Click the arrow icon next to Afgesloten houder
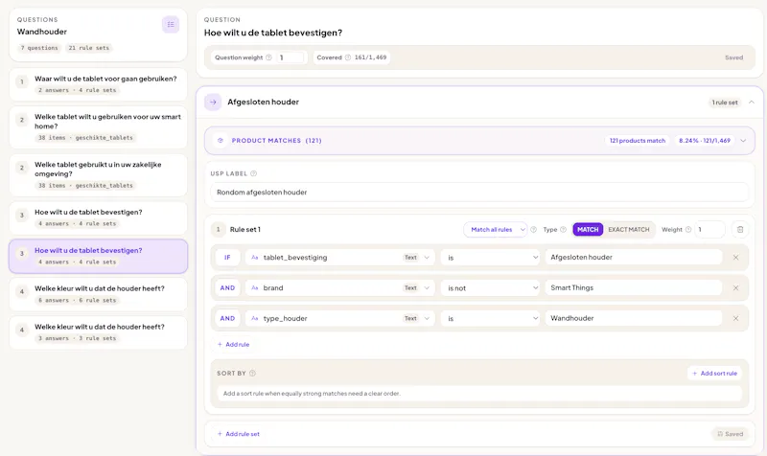The width and height of the screenshot is (767, 456). coord(213,103)
